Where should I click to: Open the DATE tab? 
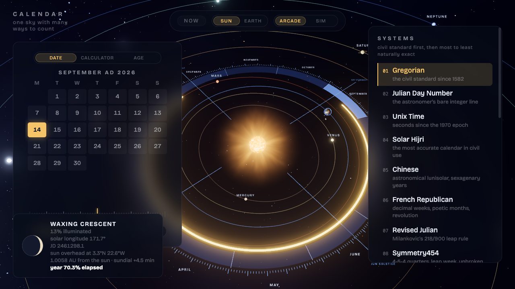(56, 58)
